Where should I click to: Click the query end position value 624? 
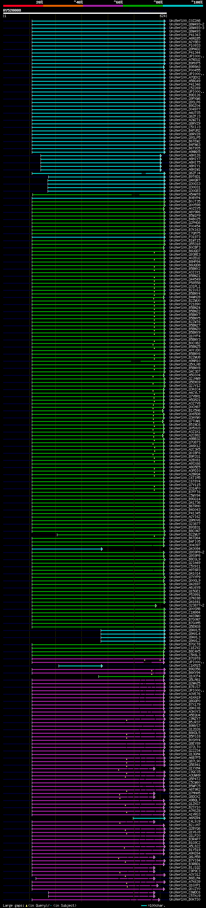[162, 16]
